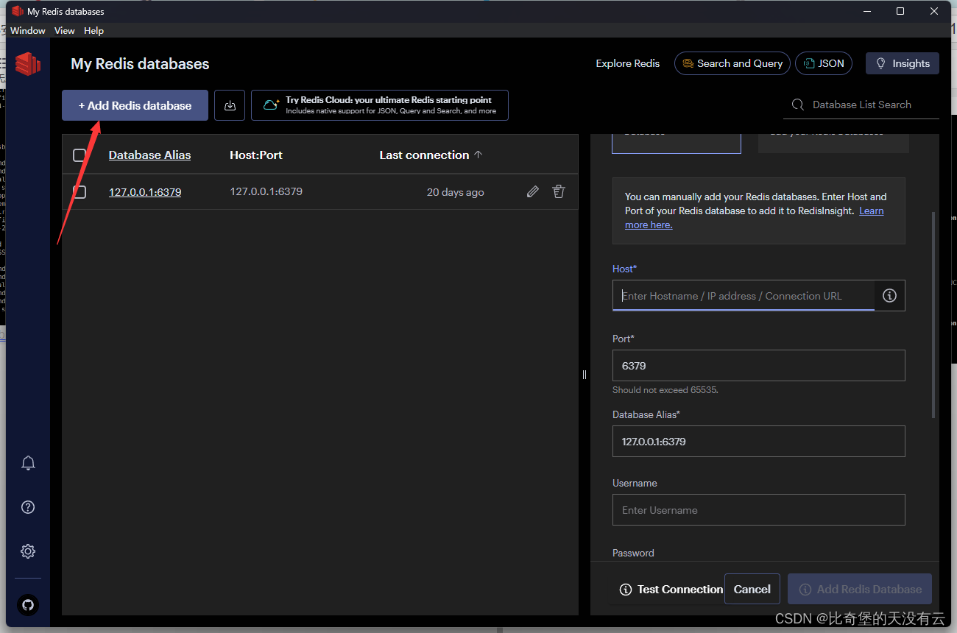Click the '20 days ago' cell
The image size is (957, 633).
[x=456, y=192]
